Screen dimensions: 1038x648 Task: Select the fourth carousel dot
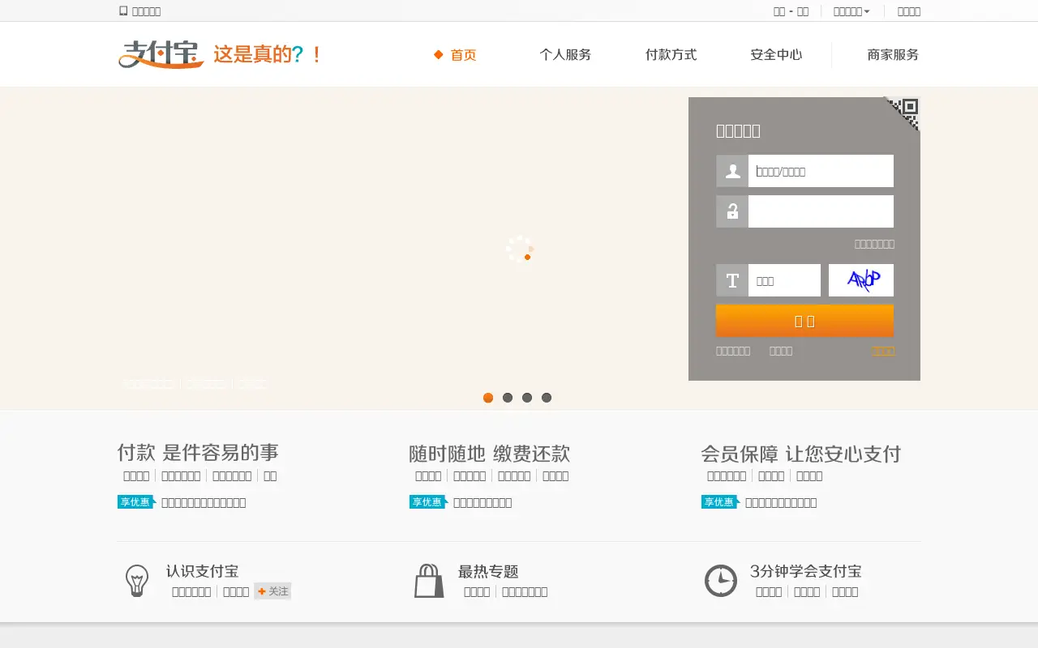(x=547, y=398)
